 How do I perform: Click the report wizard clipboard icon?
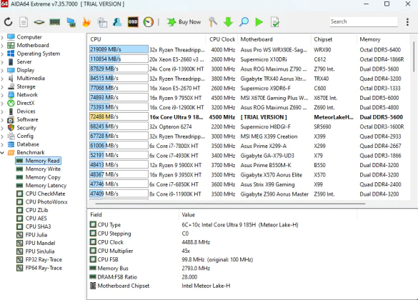[102, 22]
